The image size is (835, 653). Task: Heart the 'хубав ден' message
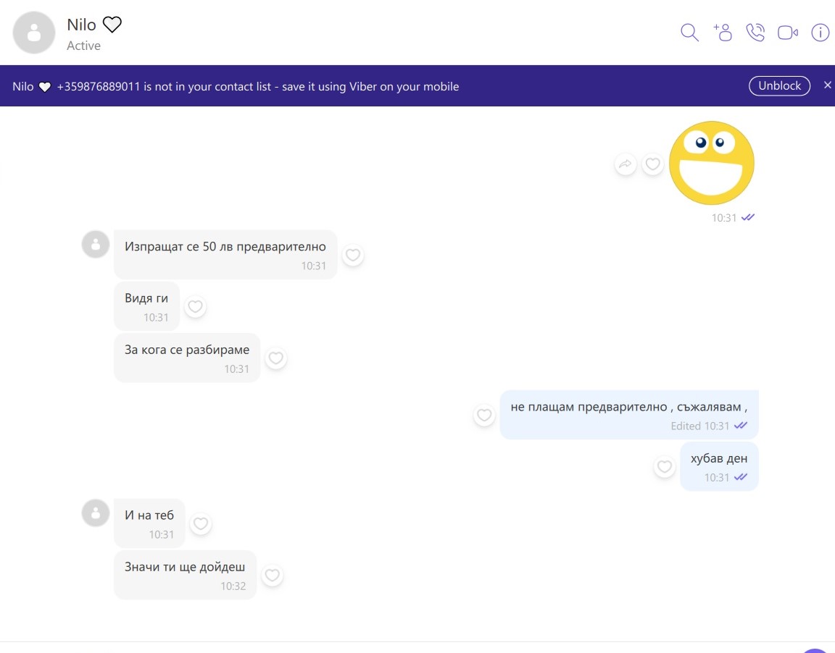[x=664, y=467]
